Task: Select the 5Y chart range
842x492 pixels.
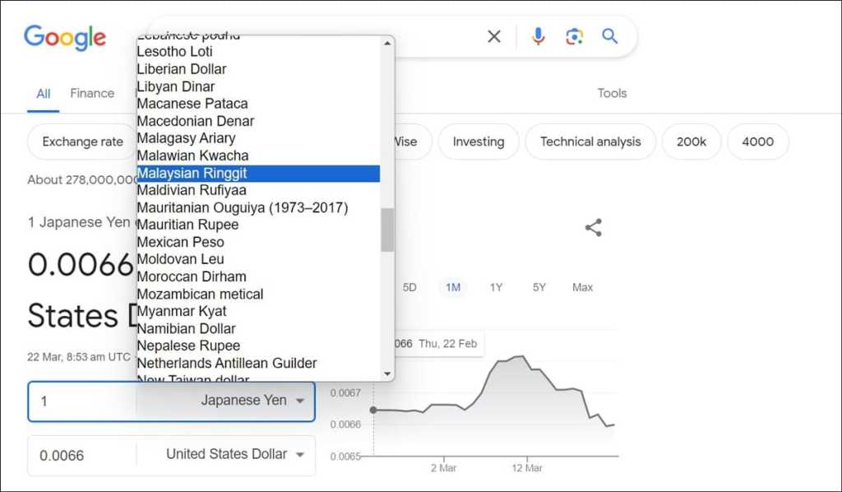Action: tap(539, 287)
